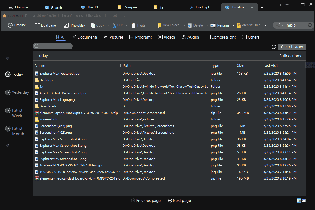Filter the timeline by Pictures
Image resolution: width=315 pixels, height=210 pixels.
(x=113, y=37)
